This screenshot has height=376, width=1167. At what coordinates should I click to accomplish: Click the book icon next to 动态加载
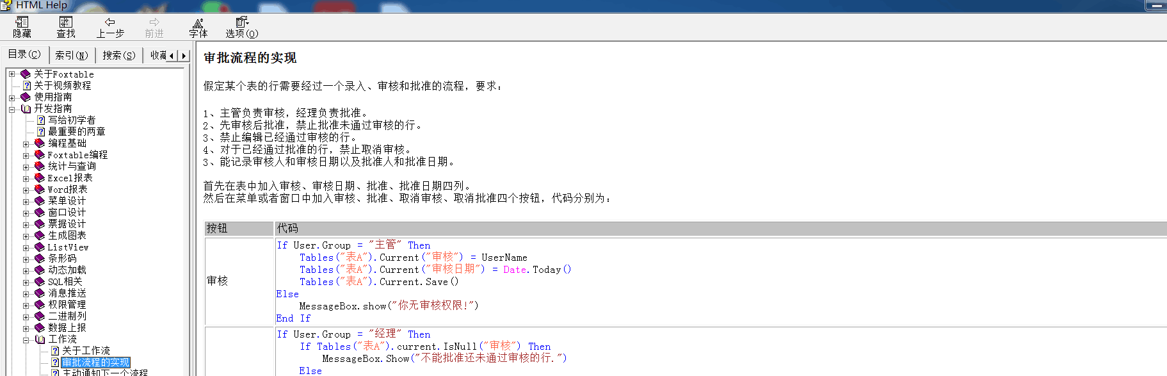pos(40,270)
